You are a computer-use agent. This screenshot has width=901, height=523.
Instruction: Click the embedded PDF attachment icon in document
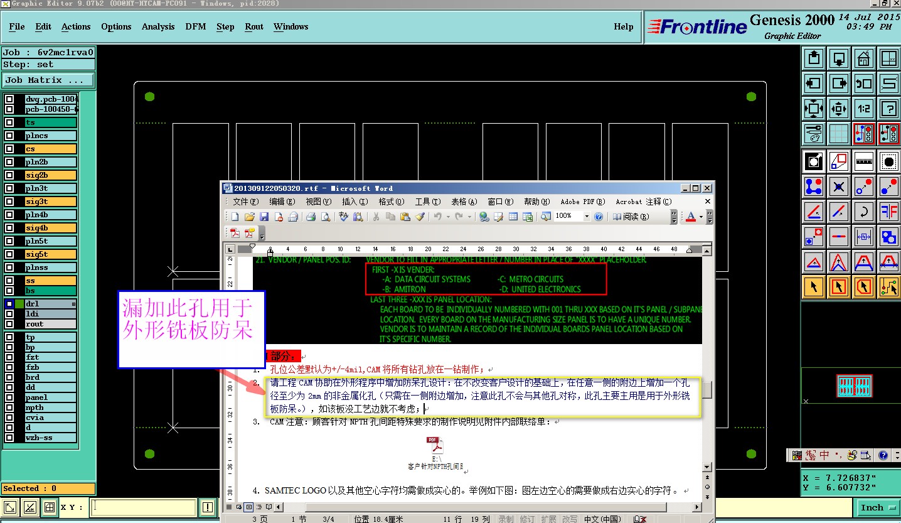tap(435, 445)
